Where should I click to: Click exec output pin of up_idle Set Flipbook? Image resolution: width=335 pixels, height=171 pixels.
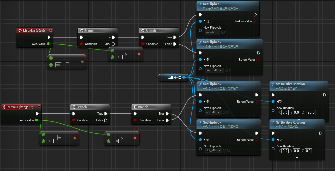click(x=255, y=15)
